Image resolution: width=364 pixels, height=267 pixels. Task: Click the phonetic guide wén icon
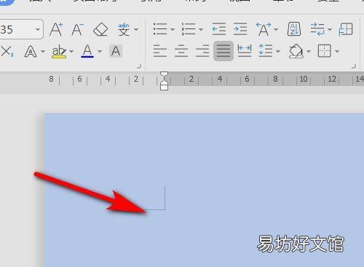pyautogui.click(x=124, y=29)
